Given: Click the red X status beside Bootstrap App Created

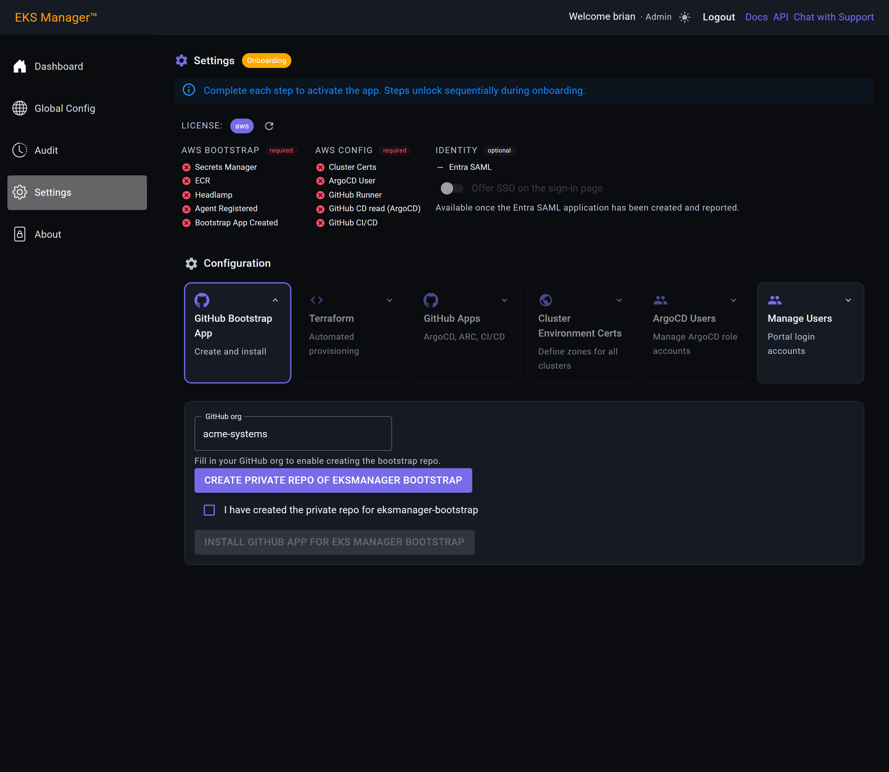Looking at the screenshot, I should point(186,223).
